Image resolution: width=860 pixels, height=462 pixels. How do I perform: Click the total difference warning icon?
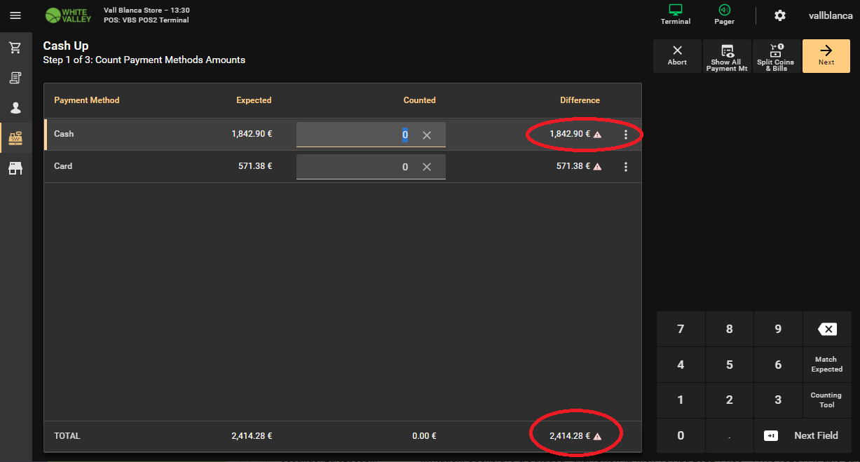click(x=598, y=436)
